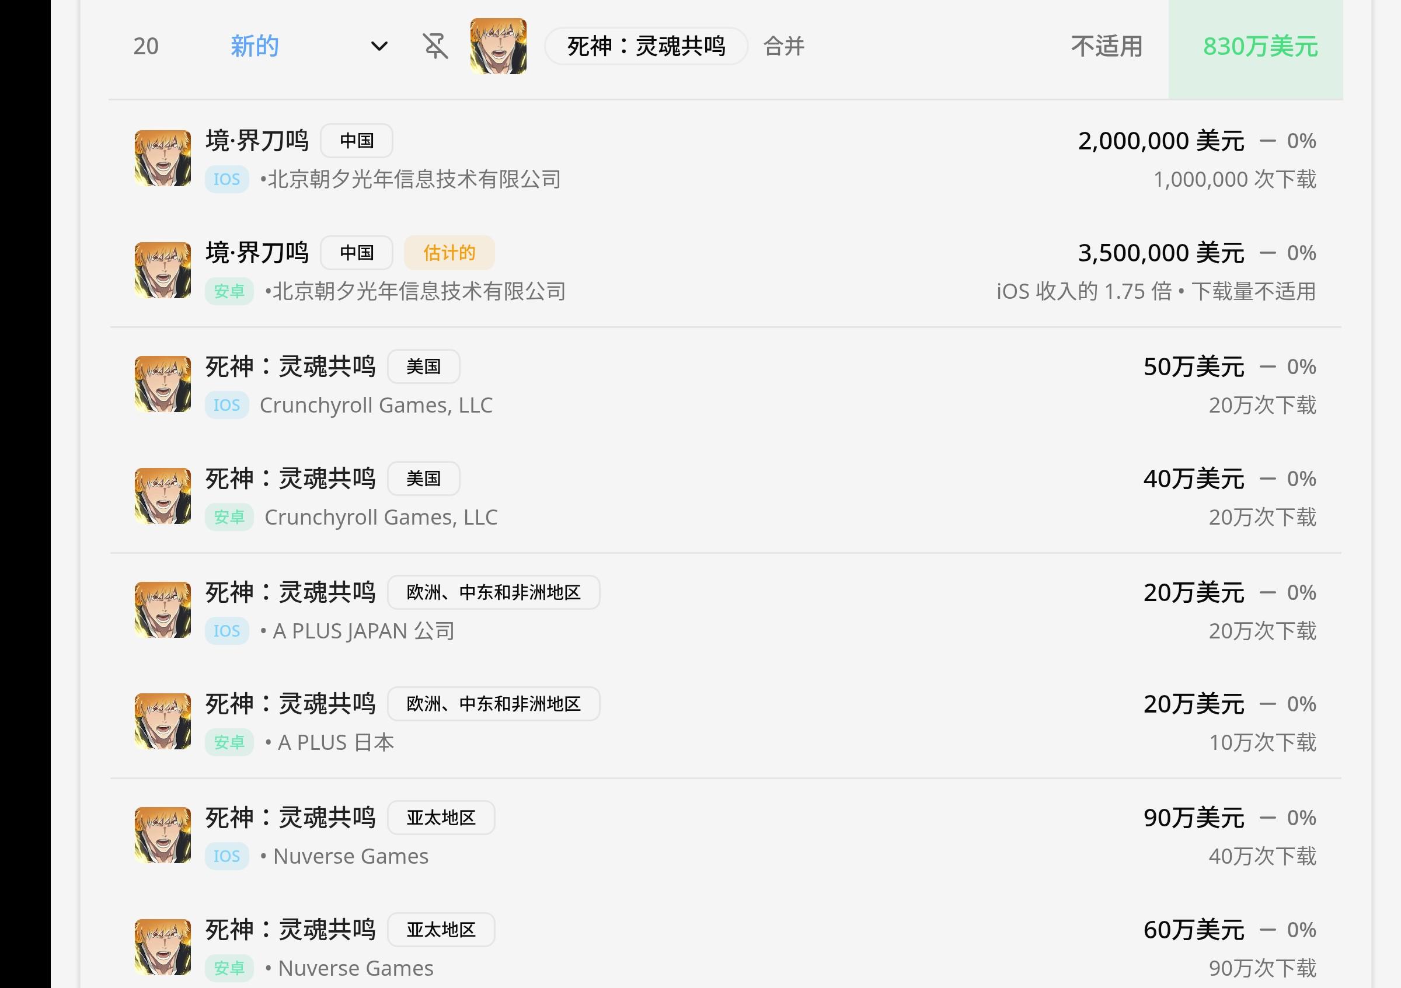
Task: Open the header 死神：灵魂共鸣 game icon
Action: pyautogui.click(x=498, y=46)
